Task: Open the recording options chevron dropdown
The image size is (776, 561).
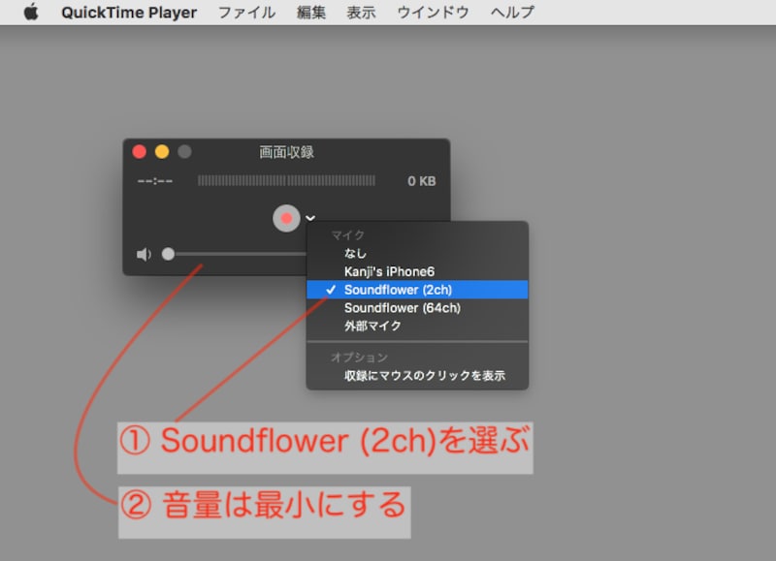Action: point(310,219)
